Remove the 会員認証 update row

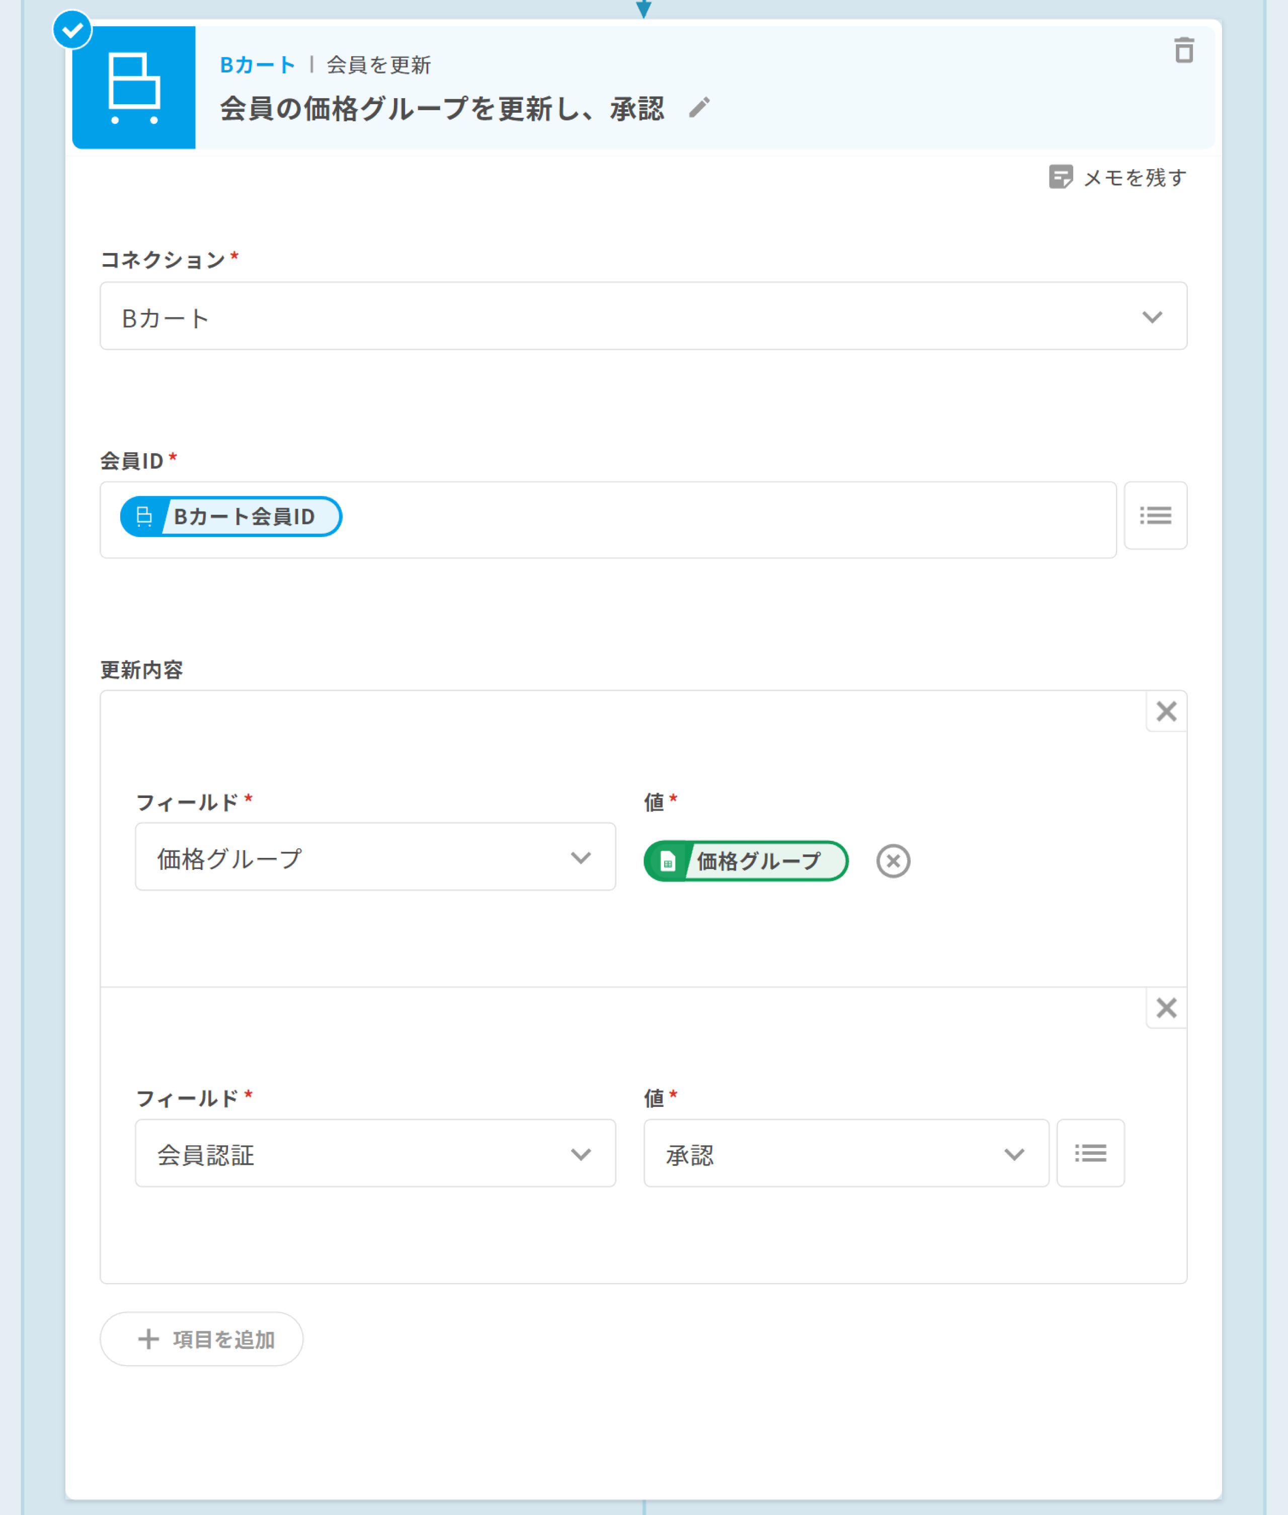pos(1166,1007)
